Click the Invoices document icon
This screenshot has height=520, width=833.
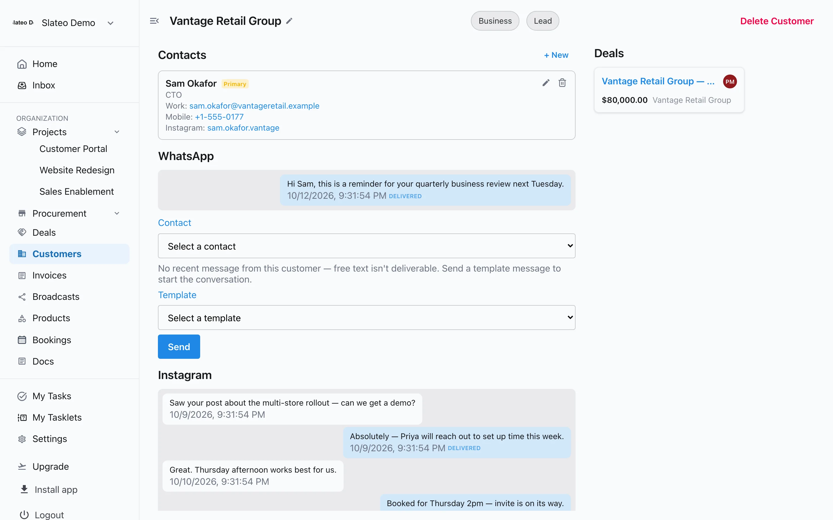click(22, 276)
